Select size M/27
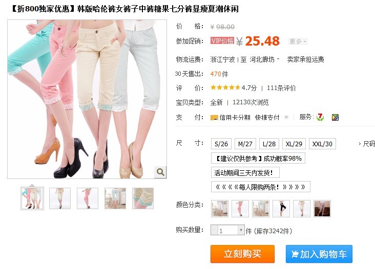375x269 pixels. (x=245, y=144)
